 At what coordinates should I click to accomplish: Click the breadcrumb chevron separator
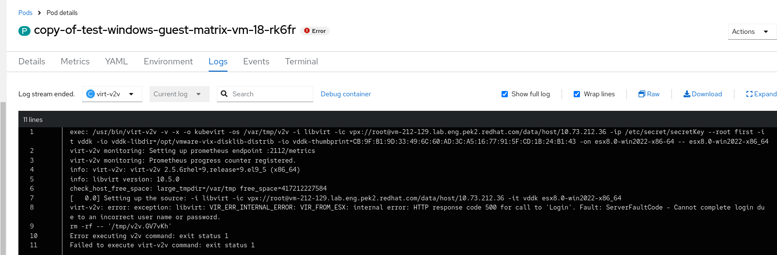39,13
